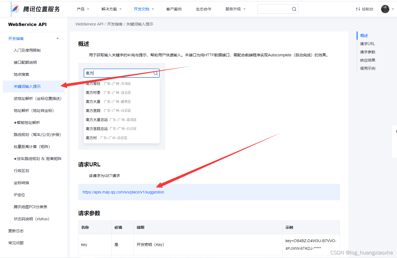Select 南方医院总站 suggestion row
The height and width of the screenshot is (258, 397).
click(x=122, y=129)
